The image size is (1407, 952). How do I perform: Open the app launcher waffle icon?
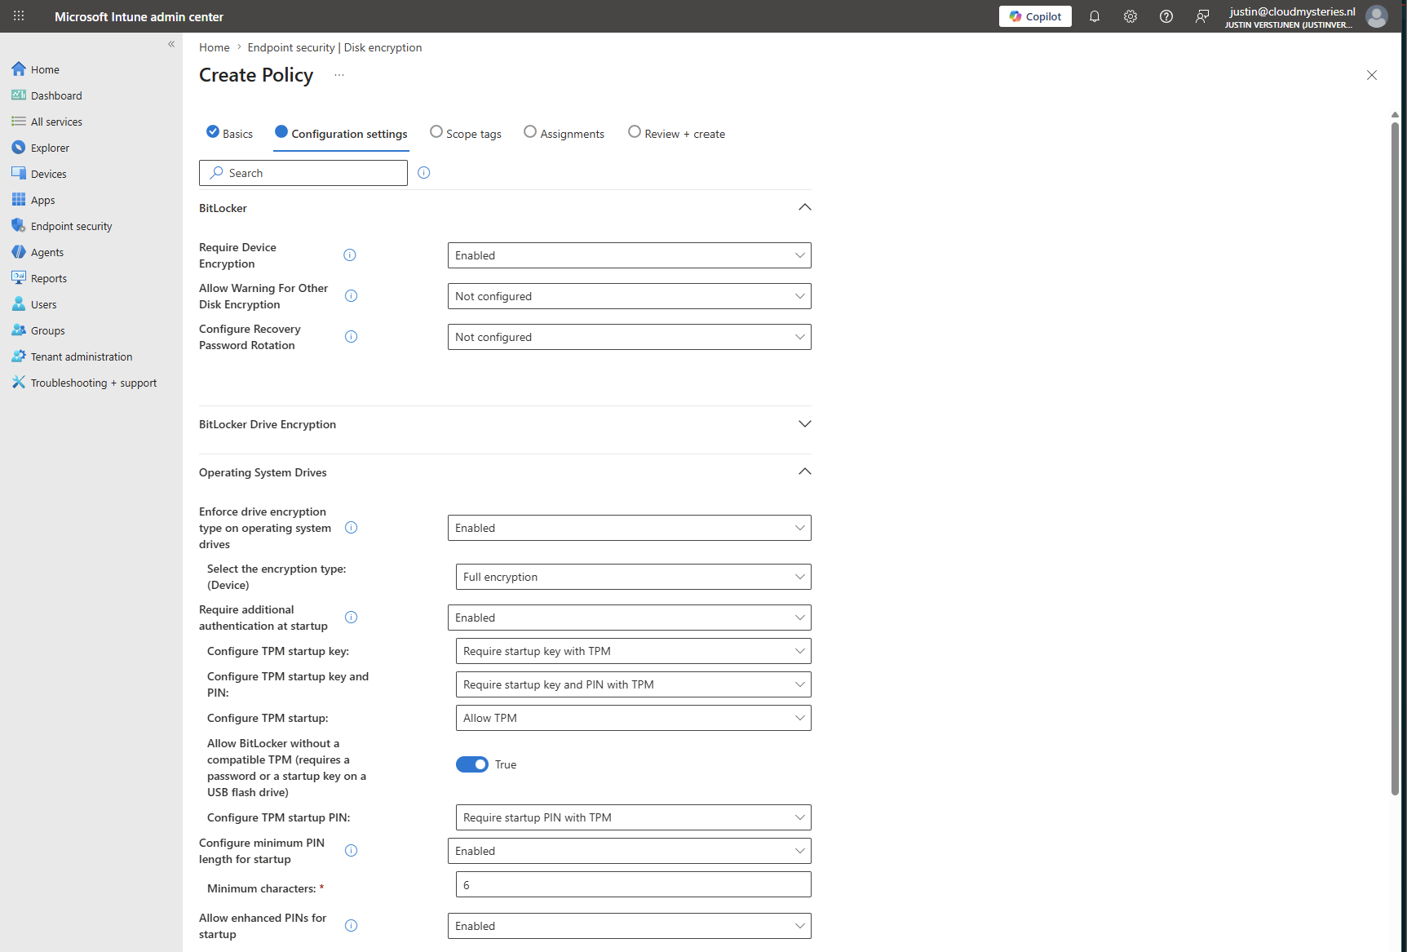pyautogui.click(x=19, y=16)
